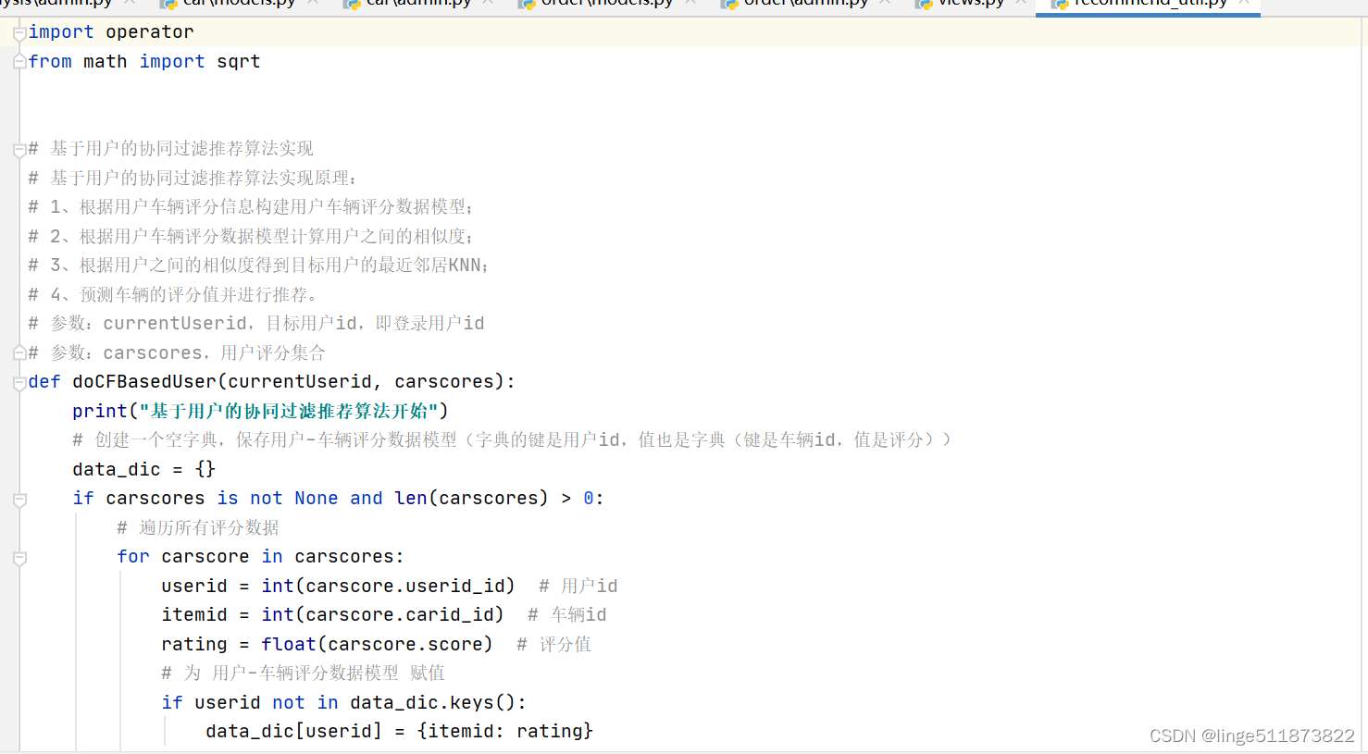This screenshot has height=754, width=1368.
Task: Click the word 'operator' in the import line
Action: point(150,32)
